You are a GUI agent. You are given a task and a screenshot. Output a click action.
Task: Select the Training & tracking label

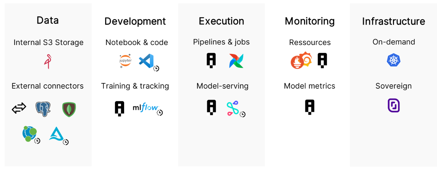click(135, 86)
